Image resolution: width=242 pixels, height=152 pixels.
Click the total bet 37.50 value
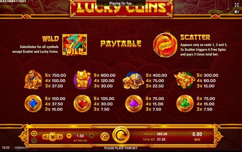(x=161, y=139)
